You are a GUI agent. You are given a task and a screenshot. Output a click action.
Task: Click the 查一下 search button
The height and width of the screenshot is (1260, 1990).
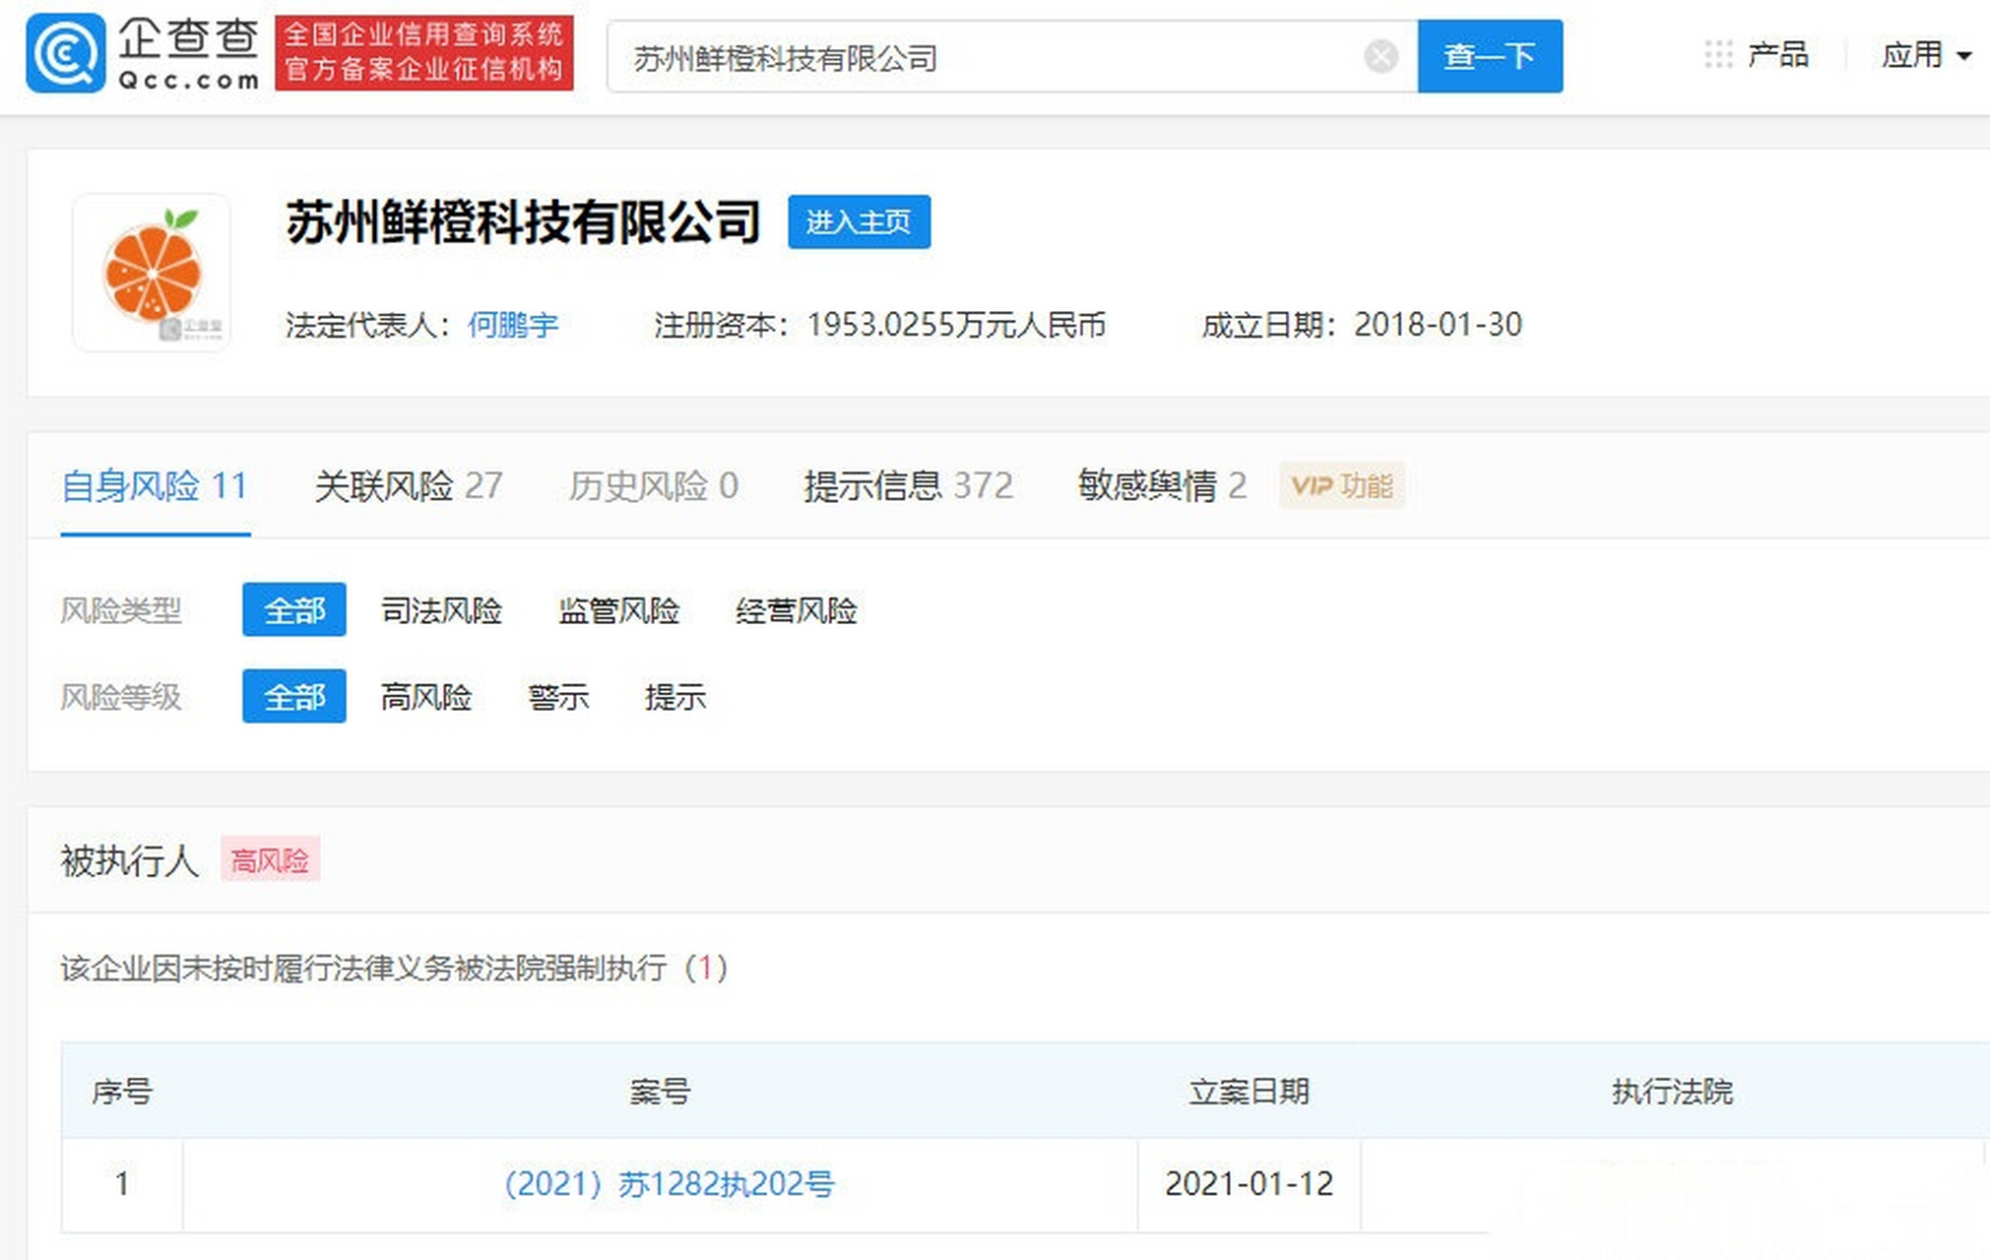pyautogui.click(x=1490, y=56)
